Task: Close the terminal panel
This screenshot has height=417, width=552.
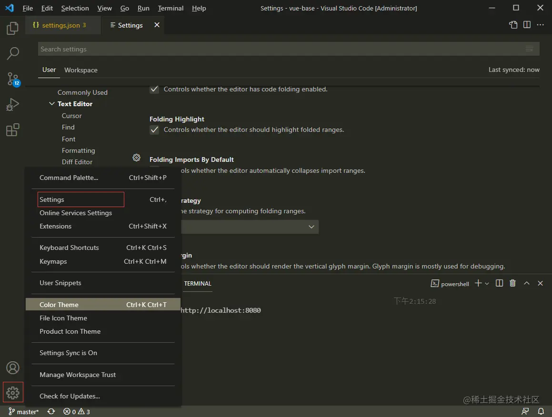Action: coord(541,283)
